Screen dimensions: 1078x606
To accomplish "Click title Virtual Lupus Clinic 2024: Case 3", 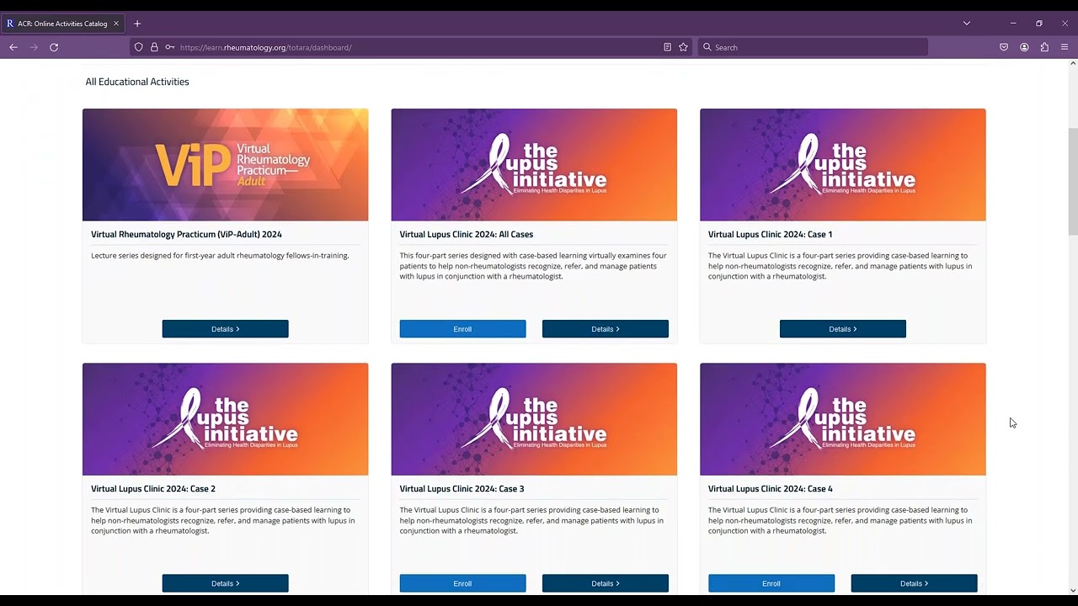I will pyautogui.click(x=462, y=489).
